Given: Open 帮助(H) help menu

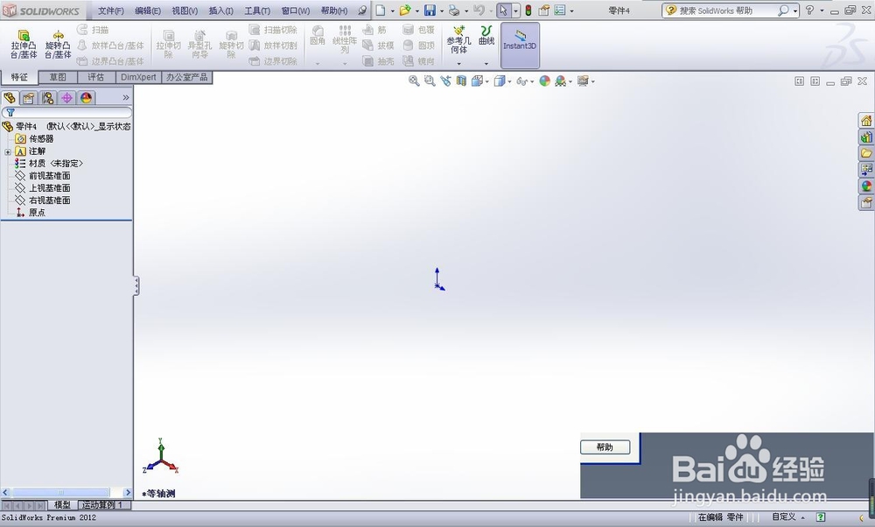Looking at the screenshot, I should (x=334, y=11).
